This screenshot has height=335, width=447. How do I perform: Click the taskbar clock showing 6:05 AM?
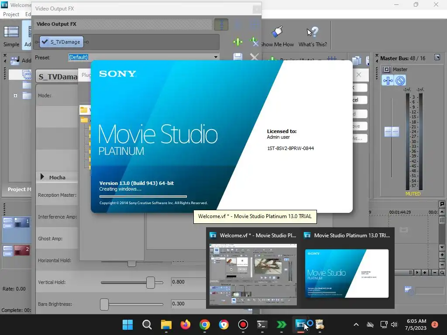[416, 325]
